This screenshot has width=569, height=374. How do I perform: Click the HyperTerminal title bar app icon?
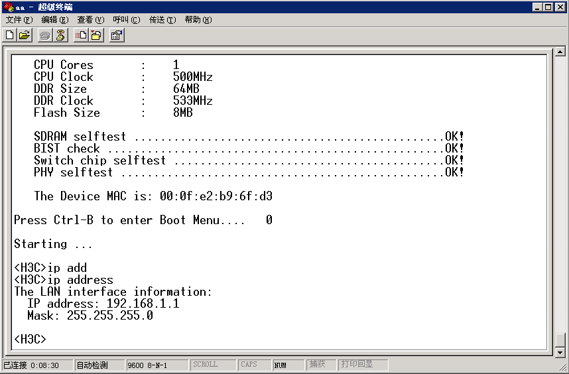click(7, 7)
